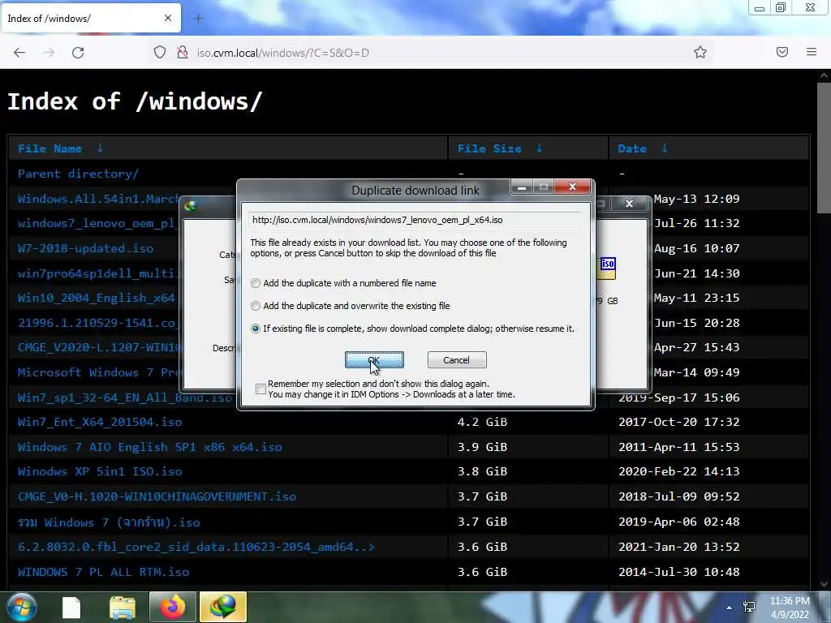
Task: Click Winodws XP 5in1 ISO.iso link
Action: point(100,471)
